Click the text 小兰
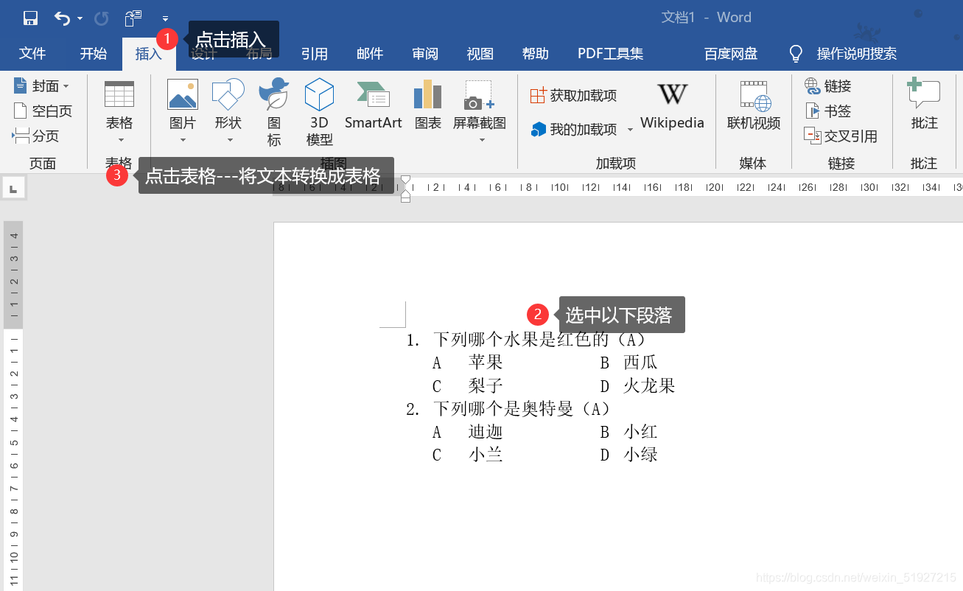963x591 pixels. pyautogui.click(x=486, y=455)
